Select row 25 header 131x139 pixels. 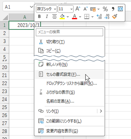tap(4, 107)
